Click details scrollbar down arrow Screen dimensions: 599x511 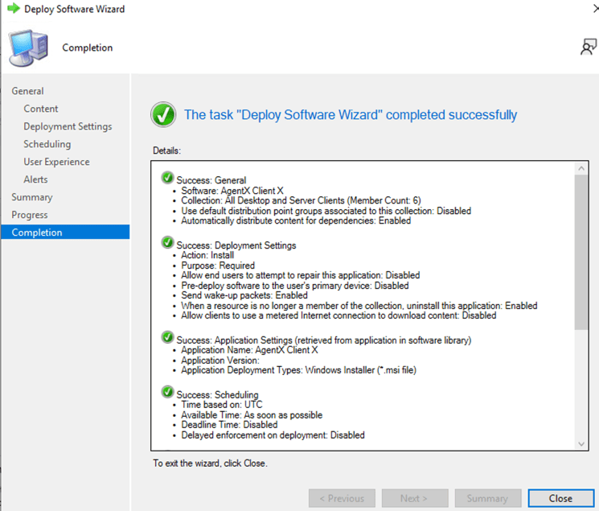[581, 443]
